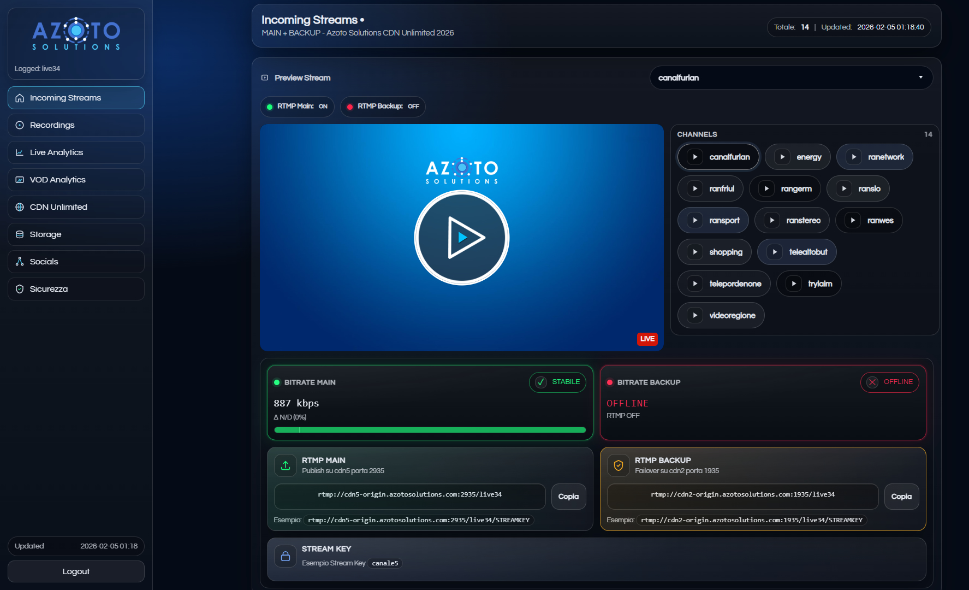Image resolution: width=969 pixels, height=590 pixels.
Task: Select the videoregione channel
Action: (721, 315)
